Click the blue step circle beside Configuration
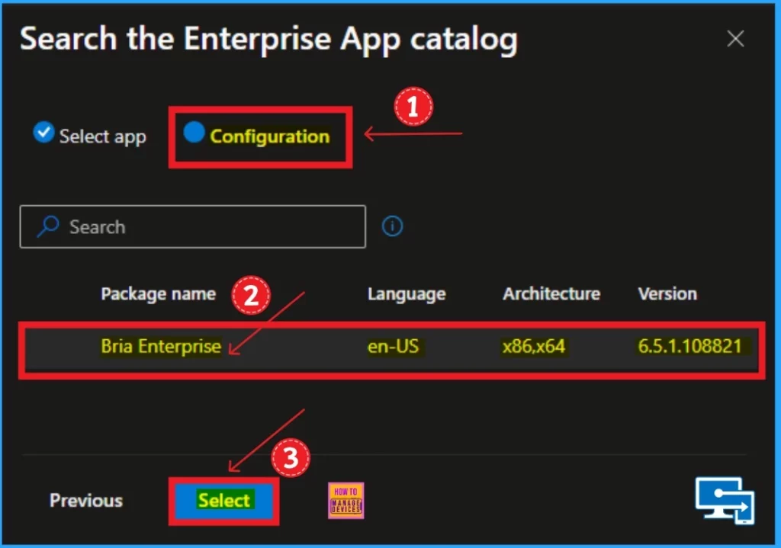Screen dimensions: 781x548 194,133
